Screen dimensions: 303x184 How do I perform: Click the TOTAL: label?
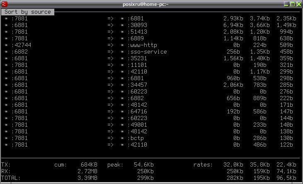click(11, 178)
